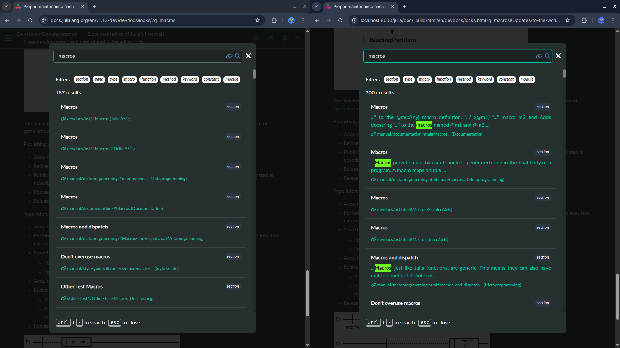View site information icon for localhost address
The image size is (620, 348).
coord(354,20)
